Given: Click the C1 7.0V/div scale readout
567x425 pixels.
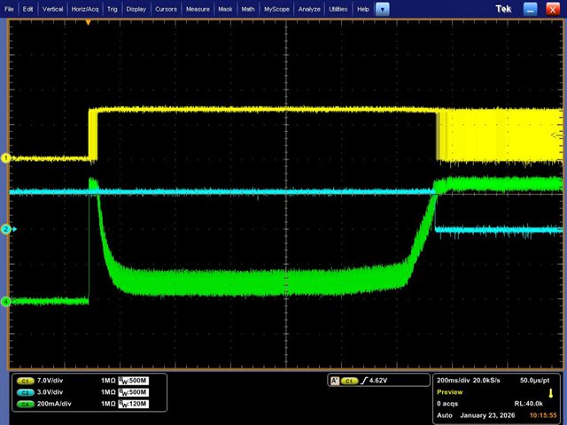Looking at the screenshot, I should click(50, 381).
